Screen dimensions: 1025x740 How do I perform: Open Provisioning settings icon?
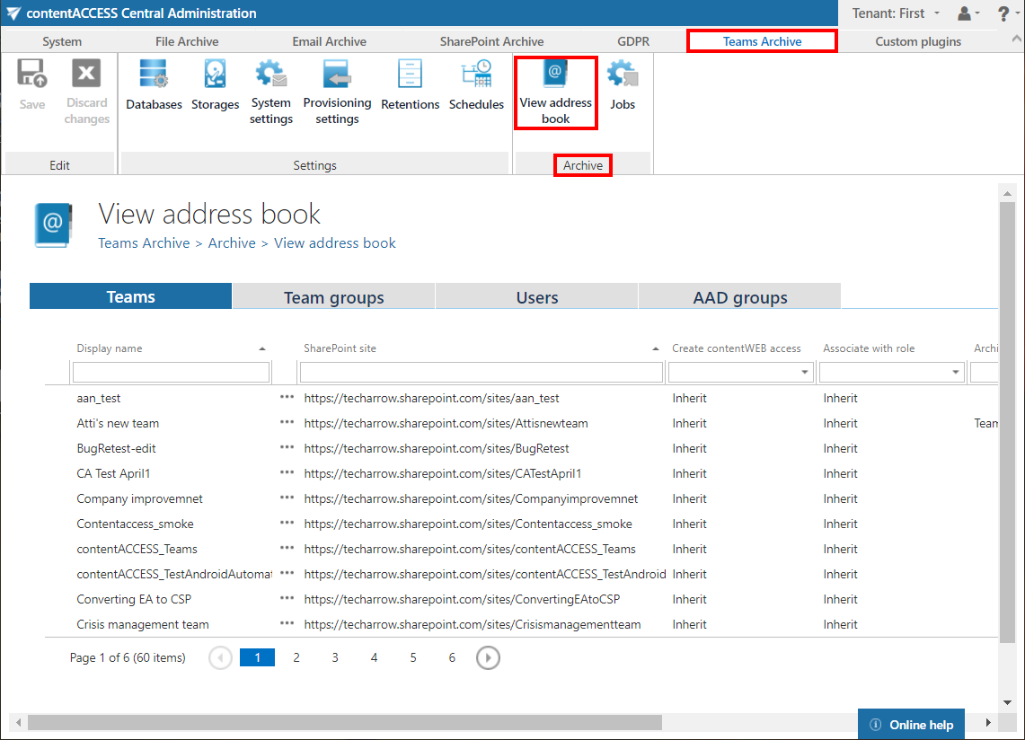(337, 92)
